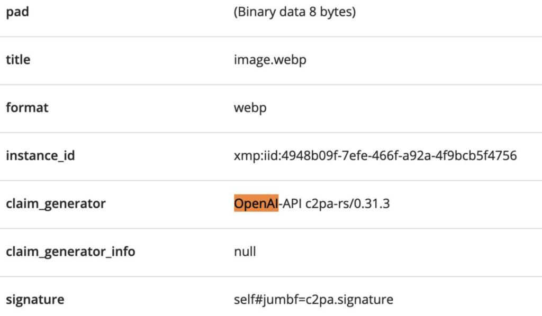
Task: Click the claim_generator field label
Action: [56, 203]
